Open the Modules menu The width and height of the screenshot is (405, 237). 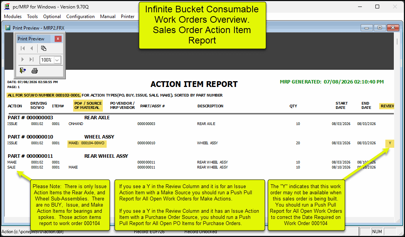pos(13,17)
